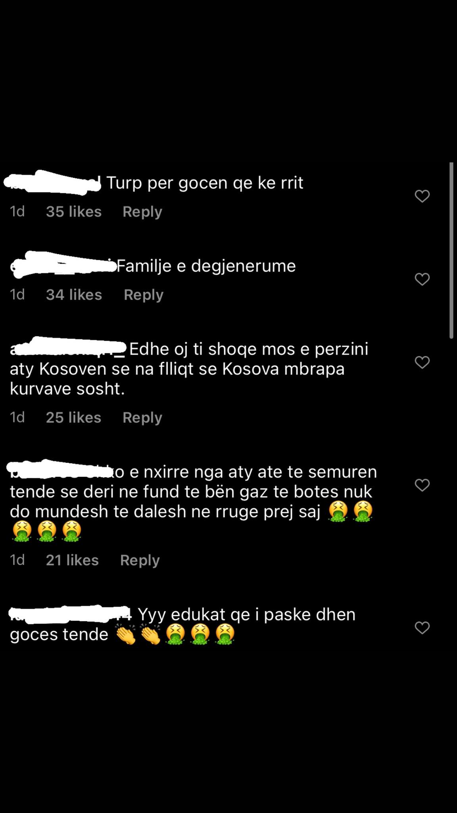
Task: Like the 'Yyy edukat' comment
Action: click(x=422, y=628)
